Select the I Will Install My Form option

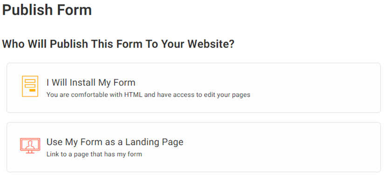click(x=194, y=88)
